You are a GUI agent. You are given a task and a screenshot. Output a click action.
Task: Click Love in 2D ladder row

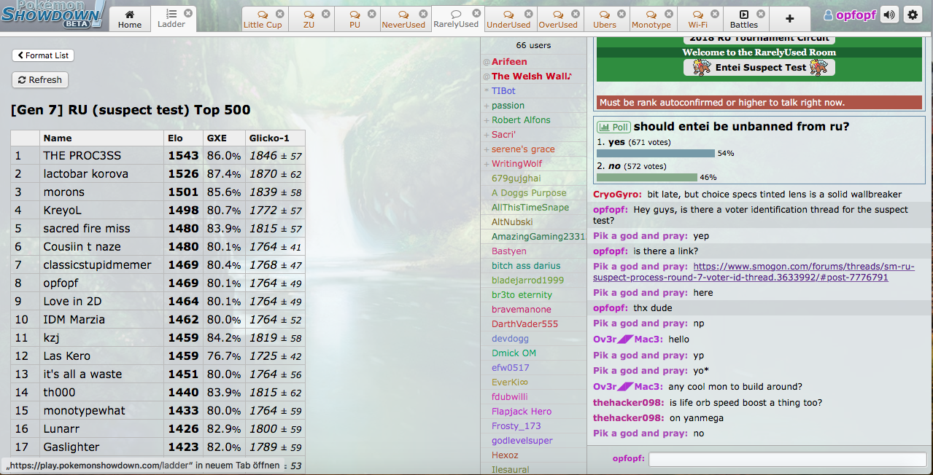(158, 302)
